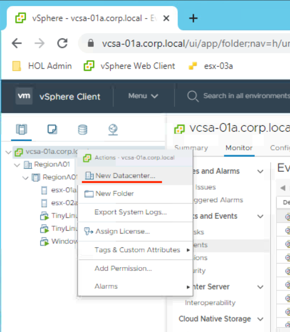
Task: Collapse the vcsa-01a.corp.local tree node
Action: coord(8,152)
